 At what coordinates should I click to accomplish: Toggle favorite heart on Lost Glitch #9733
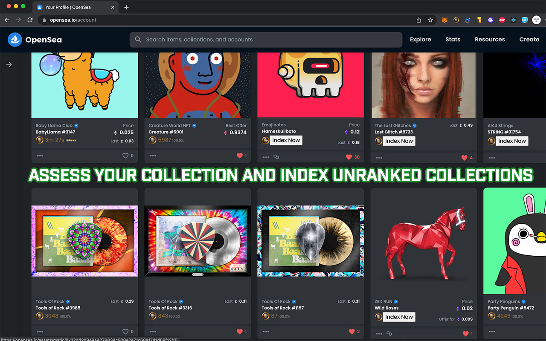pos(465,158)
